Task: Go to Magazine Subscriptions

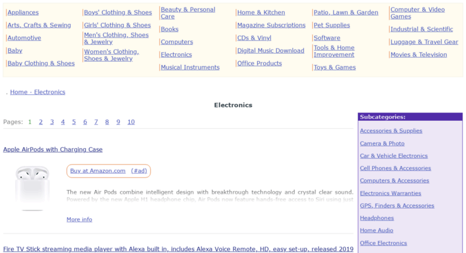Action: [x=271, y=25]
